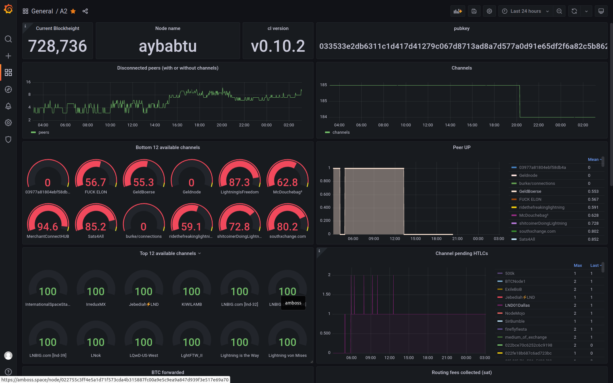Sort Peer UP legend by Mean
The width and height of the screenshot is (613, 383).
(x=593, y=160)
